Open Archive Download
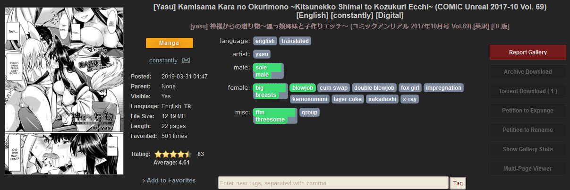This screenshot has height=190, width=570. tap(527, 72)
